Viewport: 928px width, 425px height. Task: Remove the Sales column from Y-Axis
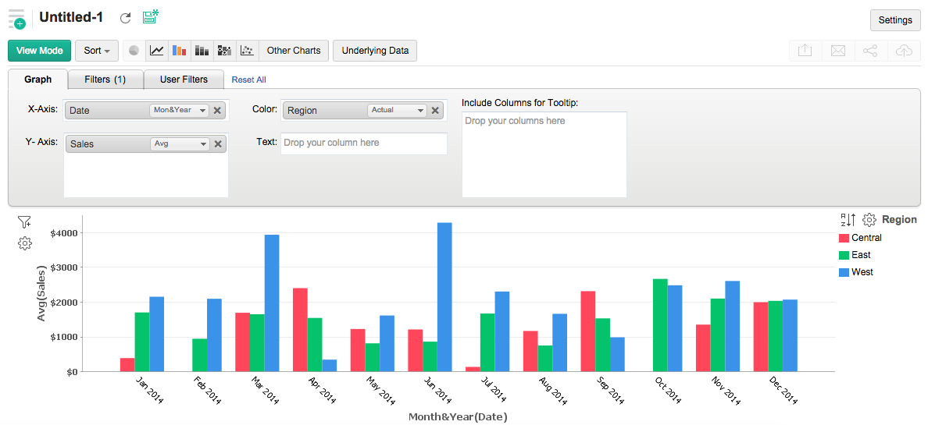click(x=217, y=143)
